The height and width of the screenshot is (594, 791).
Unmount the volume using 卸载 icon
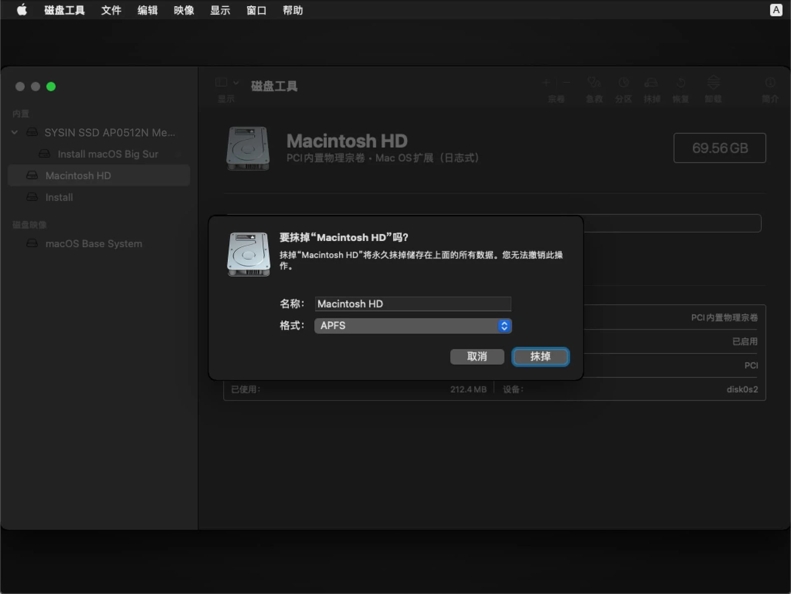point(713,89)
